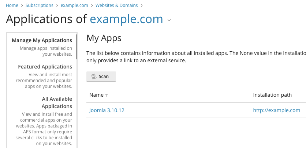Sort by the Name column header
This screenshot has height=148, width=306.
tap(96, 95)
